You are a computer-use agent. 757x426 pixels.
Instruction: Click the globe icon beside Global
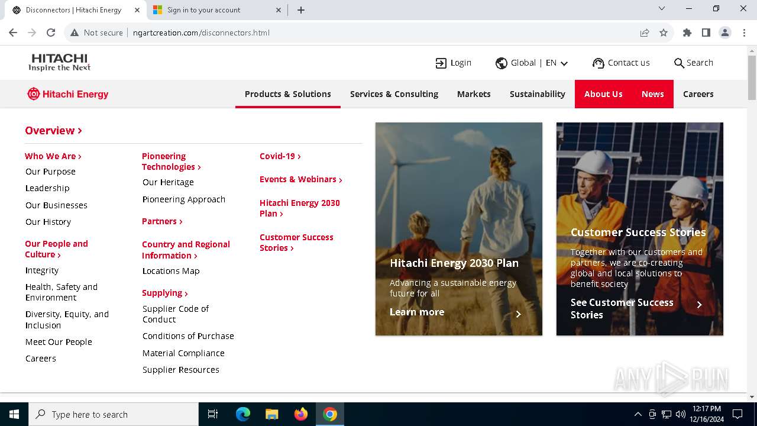(x=502, y=63)
